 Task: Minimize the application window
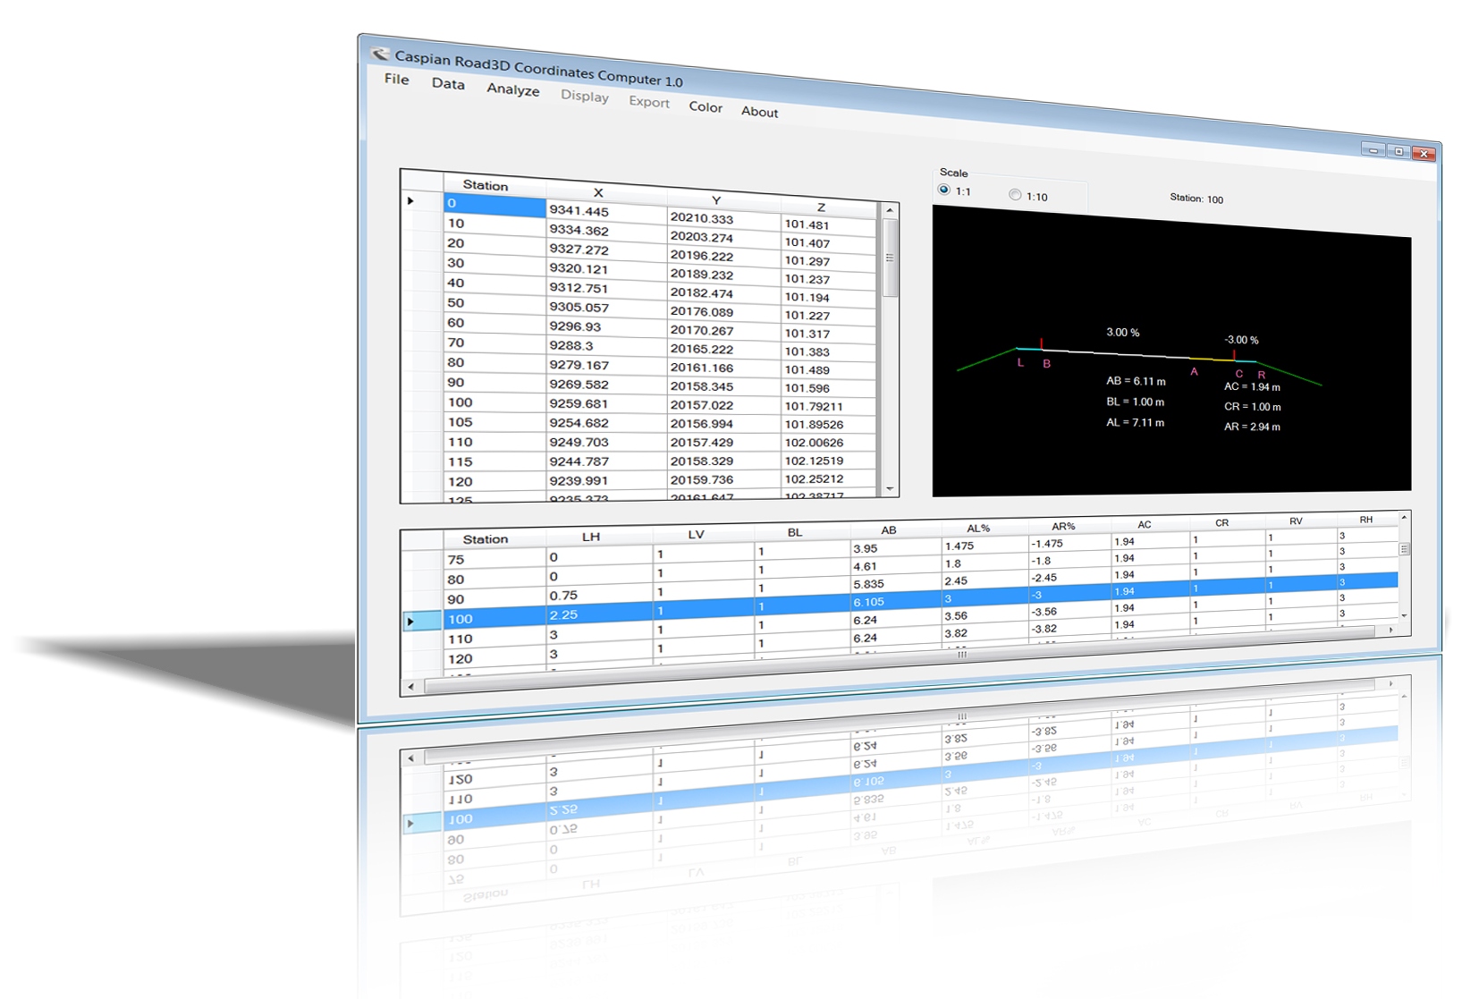[1374, 150]
